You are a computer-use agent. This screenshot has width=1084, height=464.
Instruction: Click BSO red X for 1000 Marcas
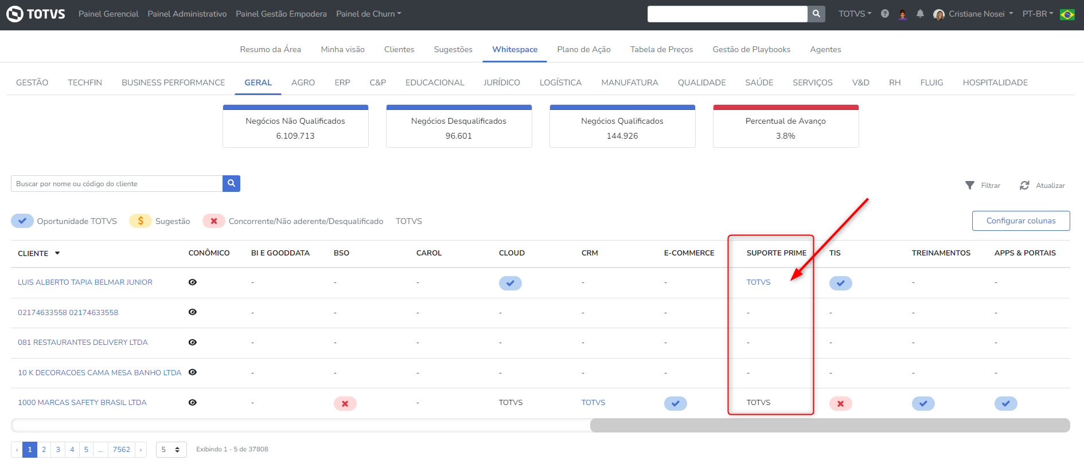click(345, 403)
